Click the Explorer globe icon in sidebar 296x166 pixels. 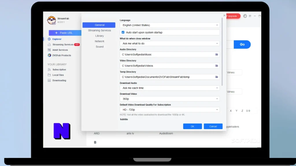[x=49, y=39]
